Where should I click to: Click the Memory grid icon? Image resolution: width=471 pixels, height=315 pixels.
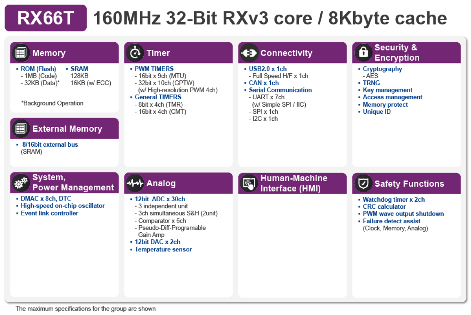pyautogui.click(x=20, y=52)
